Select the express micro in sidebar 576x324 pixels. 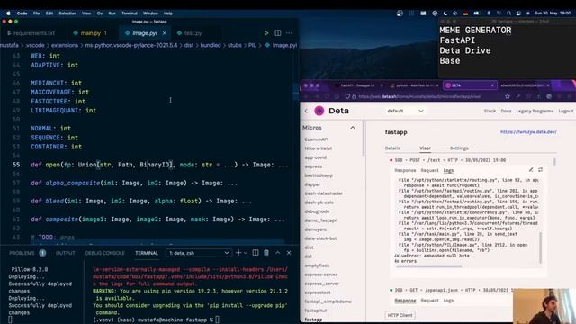click(x=313, y=166)
